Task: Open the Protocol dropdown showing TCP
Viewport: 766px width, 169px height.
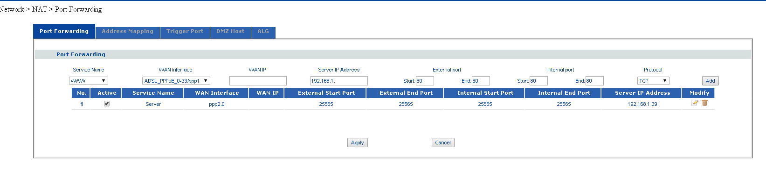Action: [x=653, y=81]
